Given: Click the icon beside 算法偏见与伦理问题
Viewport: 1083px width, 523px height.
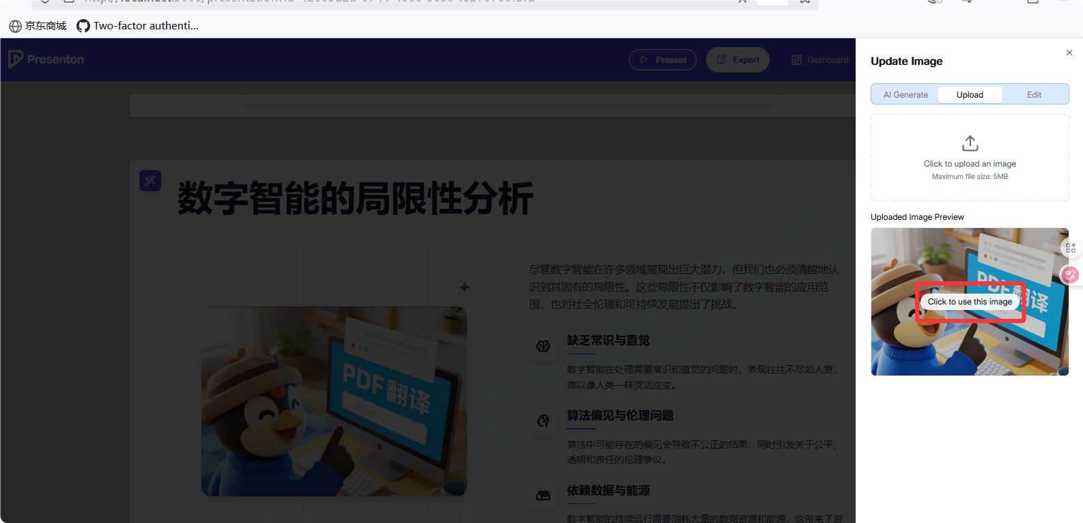Looking at the screenshot, I should [544, 421].
